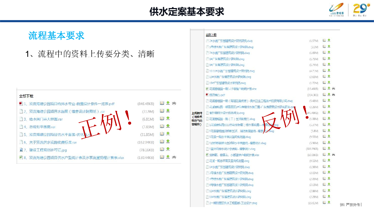Open the 2一期别墅区供水工程图纸 dwg link
The image size is (374, 210).
233,203
